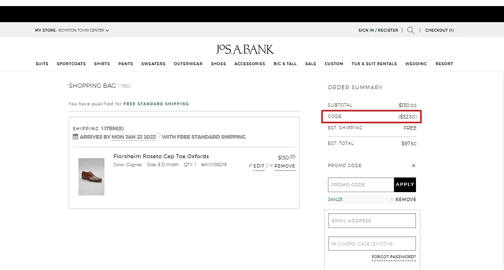Click the calendar icon by arrival date
The height and width of the screenshot is (270, 504).
[x=76, y=136]
